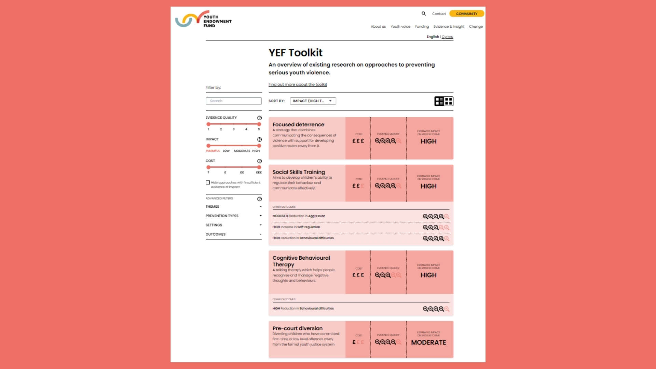Image resolution: width=656 pixels, height=369 pixels.
Task: Drag the Evidence Quality range slider
Action: click(208, 124)
